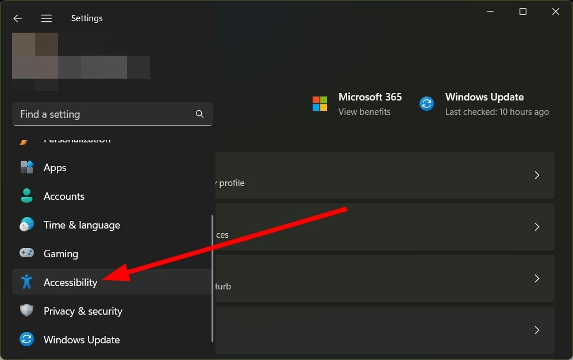
Task: Click the back arrow icon
Action: tap(18, 18)
